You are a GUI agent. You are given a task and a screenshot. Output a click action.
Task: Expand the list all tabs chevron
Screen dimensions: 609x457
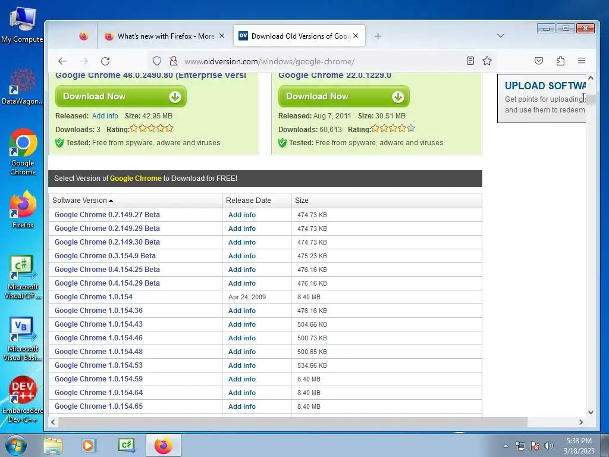501,36
